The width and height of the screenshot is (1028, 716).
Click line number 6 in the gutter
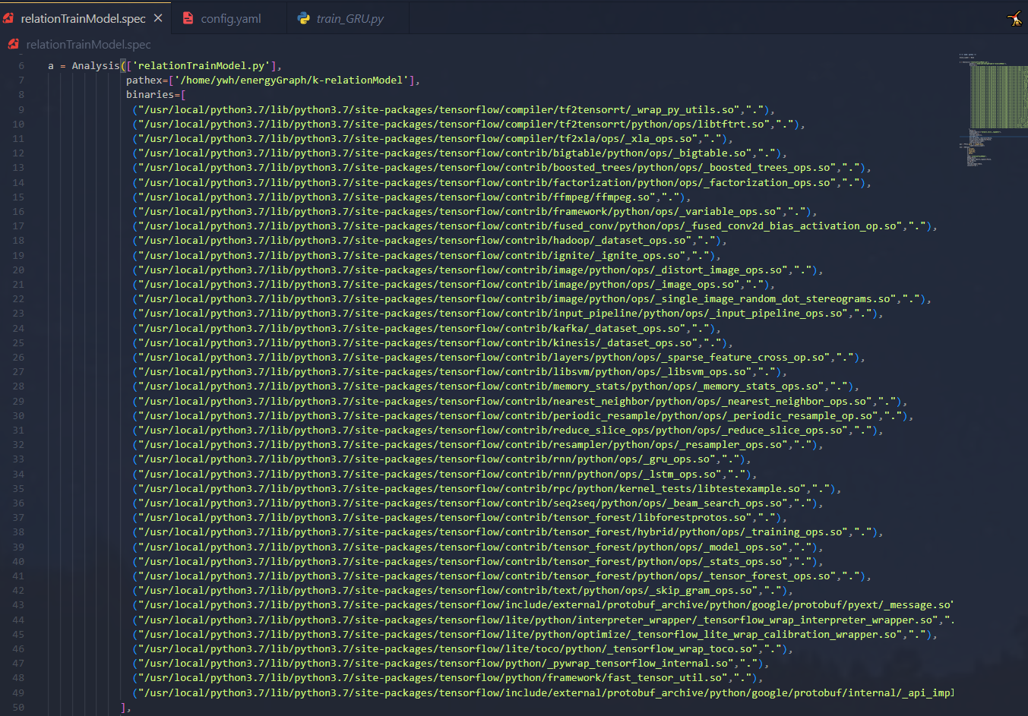pyautogui.click(x=21, y=66)
